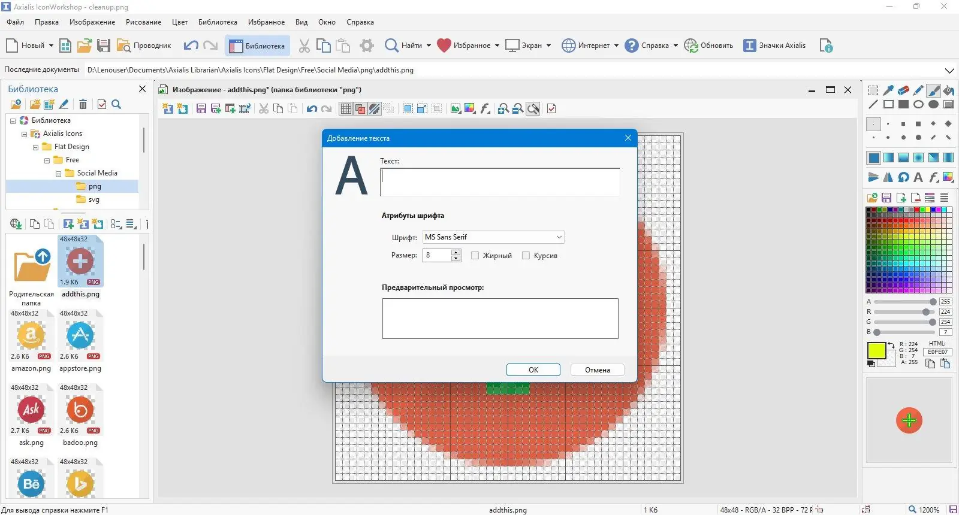Click the Отмена button
The image size is (959, 515).
click(598, 370)
